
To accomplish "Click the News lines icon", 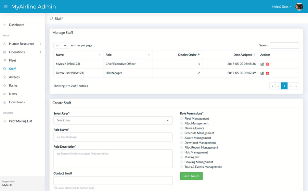I will click(x=4, y=94).
